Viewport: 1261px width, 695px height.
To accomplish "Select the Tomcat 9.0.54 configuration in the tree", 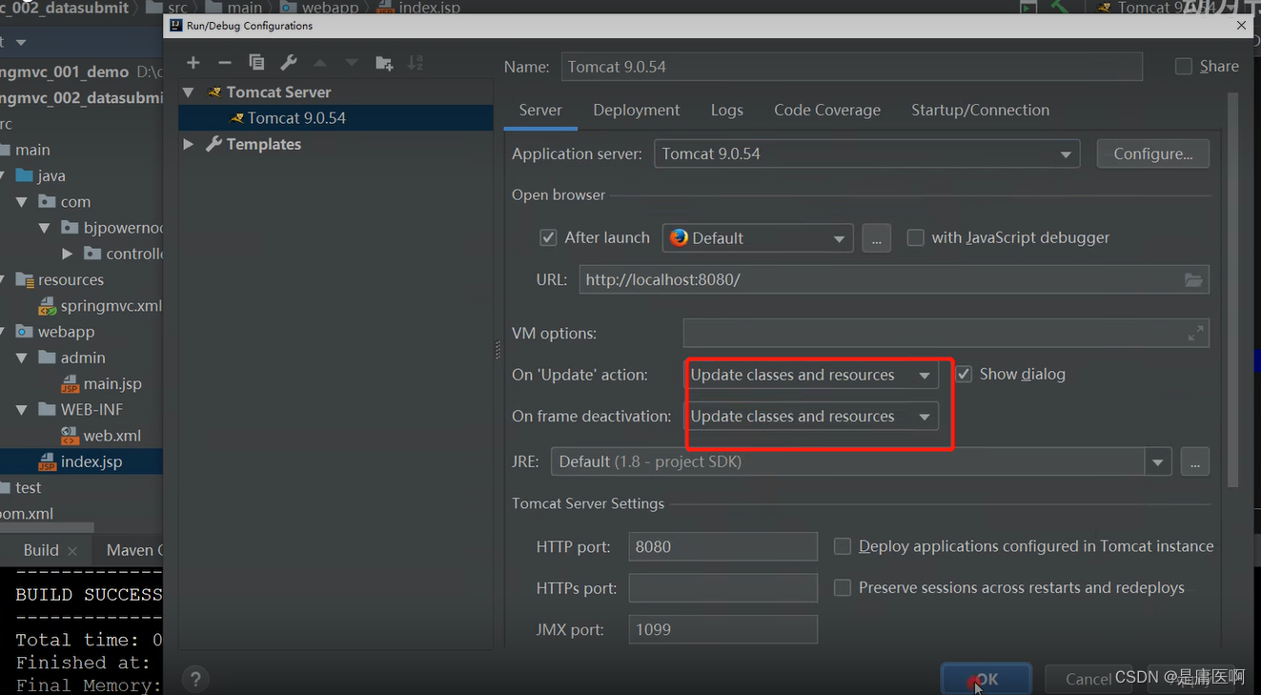I will coord(336,118).
